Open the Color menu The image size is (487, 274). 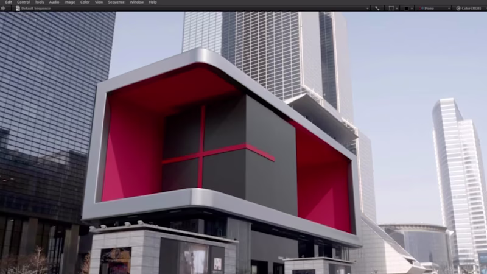[85, 2]
